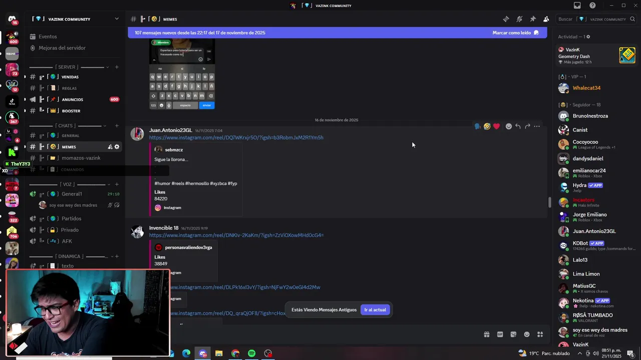Image resolution: width=641 pixels, height=360 pixels.
Task: Open the GIF picker icon
Action: (x=500, y=334)
